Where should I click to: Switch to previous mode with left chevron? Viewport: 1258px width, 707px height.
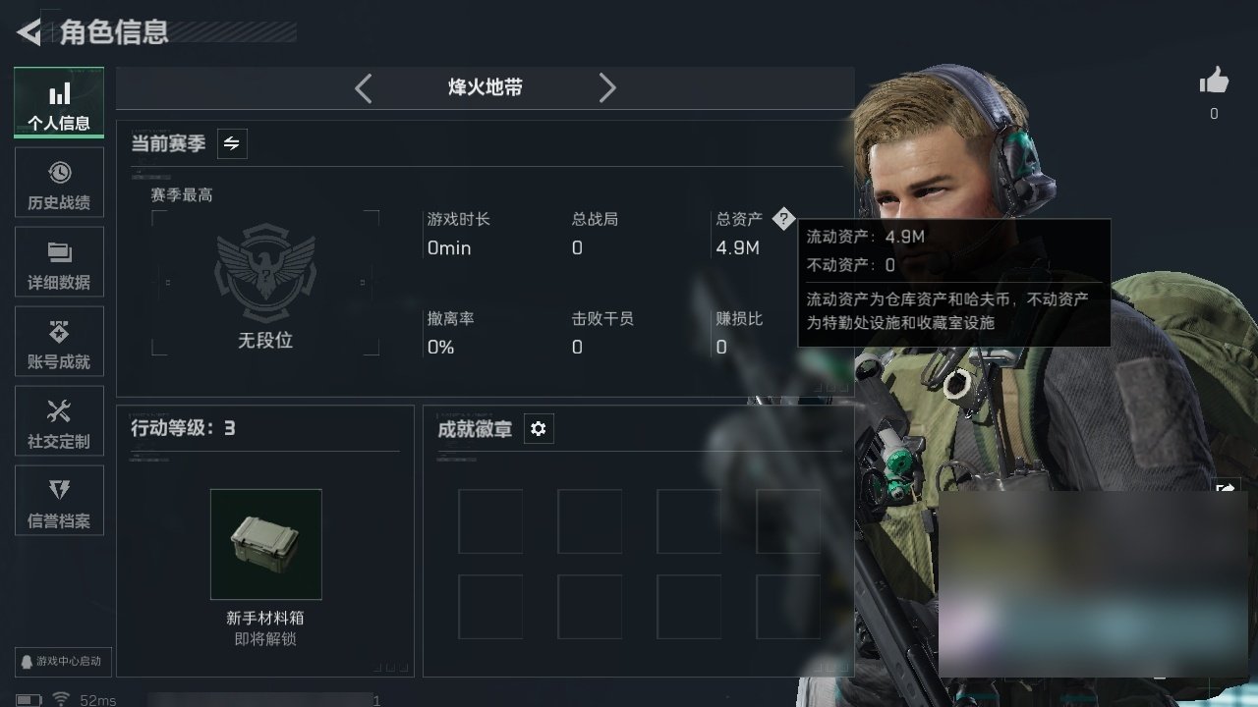coord(364,88)
